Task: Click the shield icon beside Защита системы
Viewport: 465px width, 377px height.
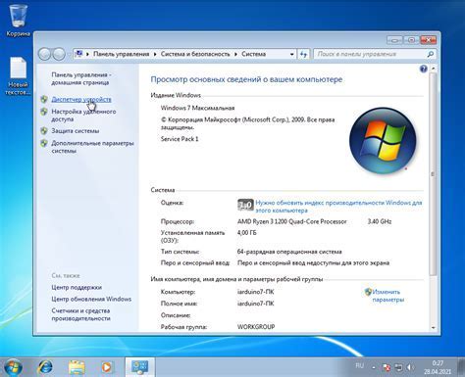Action: (44, 131)
